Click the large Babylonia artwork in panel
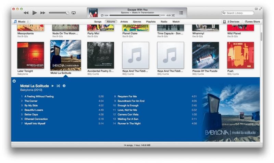Screen dimensions: 274x163 pos(231,113)
